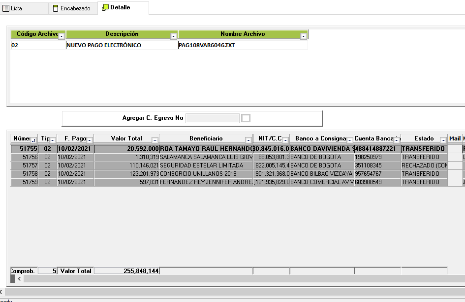Open the Tip column filter arrow
The width and height of the screenshot is (465, 302).
click(53, 140)
